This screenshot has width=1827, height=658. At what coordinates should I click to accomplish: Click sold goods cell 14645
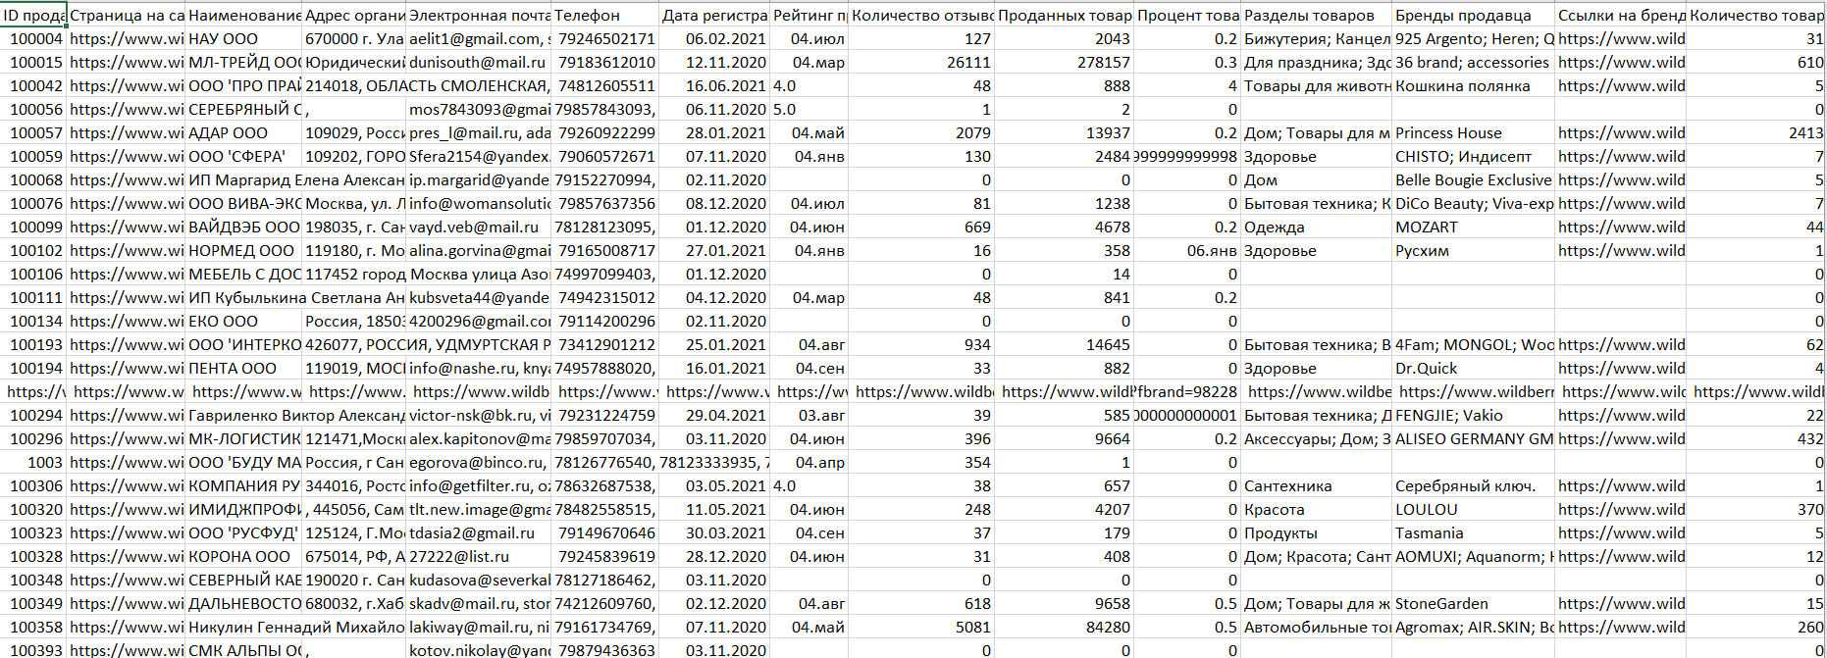click(x=1064, y=344)
